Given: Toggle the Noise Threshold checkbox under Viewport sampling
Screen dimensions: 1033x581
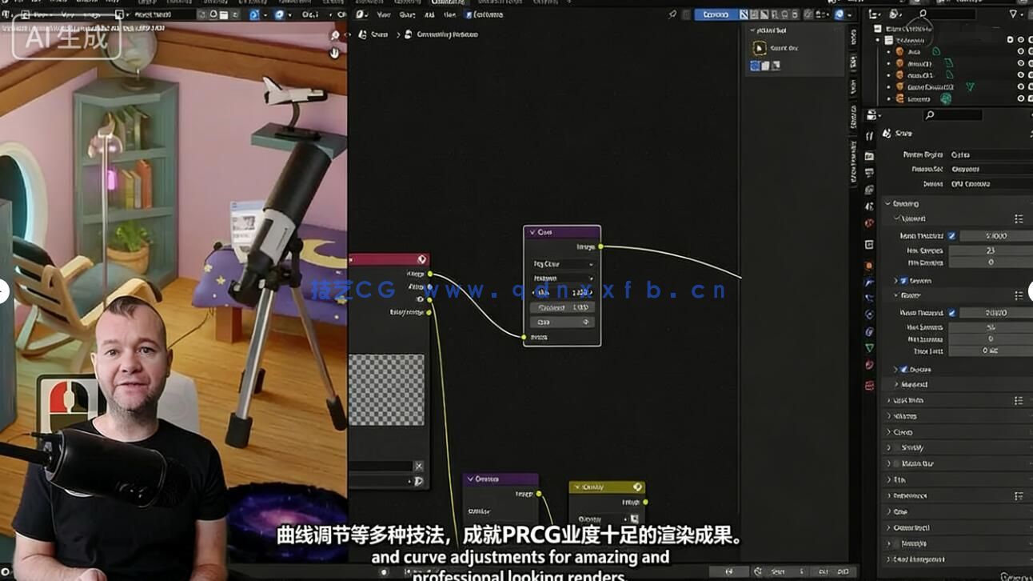Looking at the screenshot, I should pos(952,236).
